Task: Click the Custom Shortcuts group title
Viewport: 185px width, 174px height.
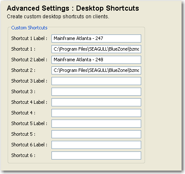Action: [29, 28]
